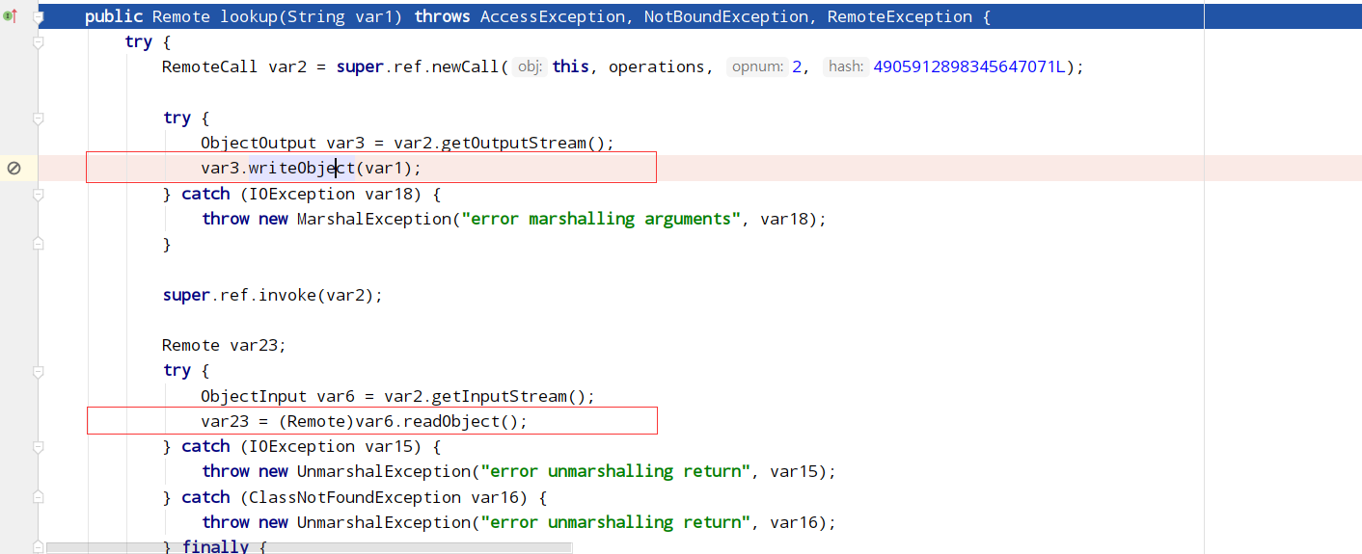Viewport: 1362px width, 554px height.
Task: Click UnmarshalException with var15 argument
Action: click(383, 472)
